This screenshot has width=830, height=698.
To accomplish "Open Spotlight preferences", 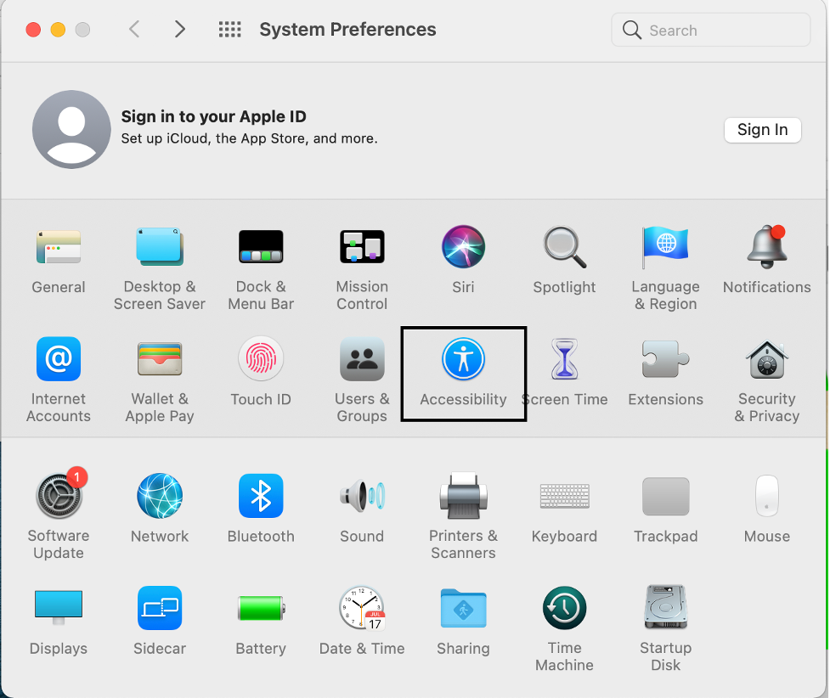I will tap(564, 259).
